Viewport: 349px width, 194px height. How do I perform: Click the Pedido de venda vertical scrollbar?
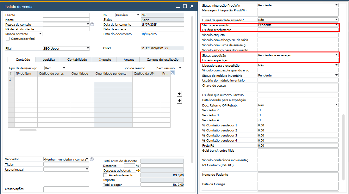click(x=192, y=89)
